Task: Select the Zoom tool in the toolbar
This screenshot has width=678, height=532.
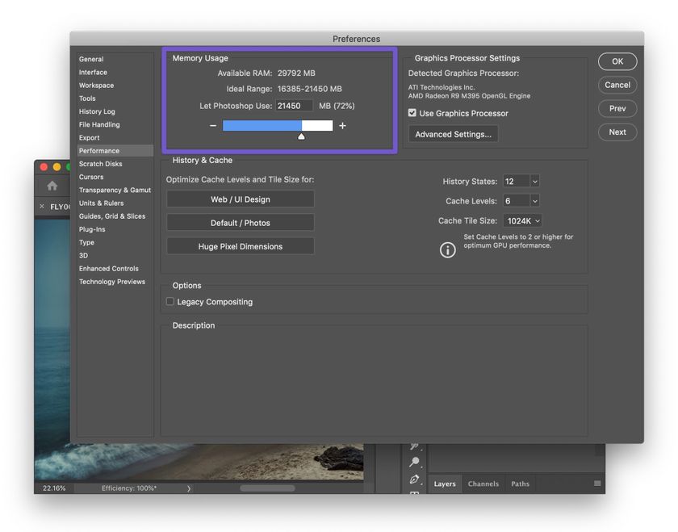Action: [416, 462]
